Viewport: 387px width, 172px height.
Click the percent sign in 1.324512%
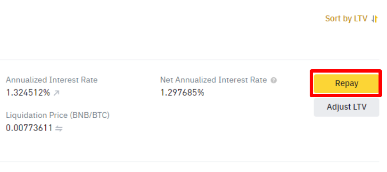click(46, 93)
